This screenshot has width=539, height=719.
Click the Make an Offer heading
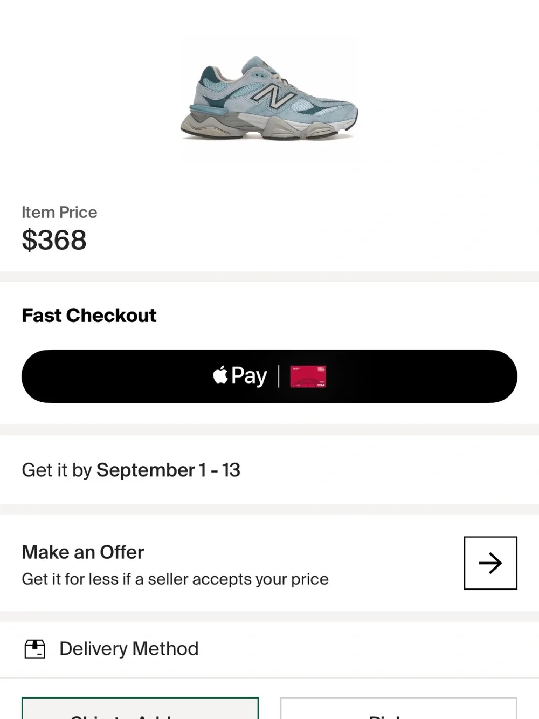[83, 552]
